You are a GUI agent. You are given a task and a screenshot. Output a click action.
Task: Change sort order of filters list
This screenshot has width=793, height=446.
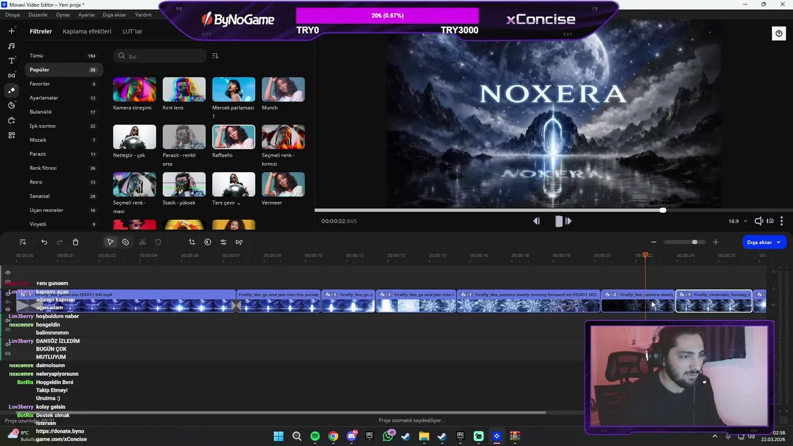(x=215, y=56)
